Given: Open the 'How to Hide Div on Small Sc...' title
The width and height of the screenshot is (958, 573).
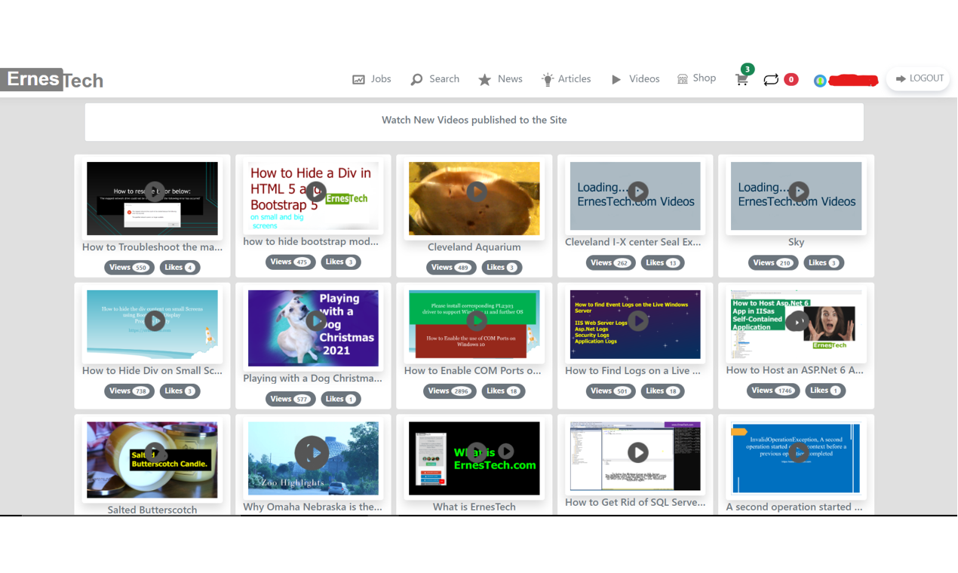Looking at the screenshot, I should [152, 370].
